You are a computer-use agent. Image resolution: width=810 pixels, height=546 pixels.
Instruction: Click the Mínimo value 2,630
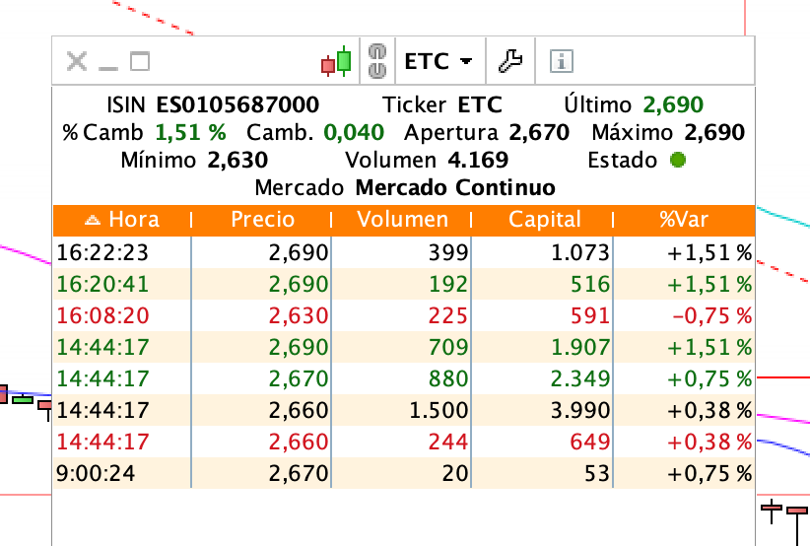click(237, 160)
